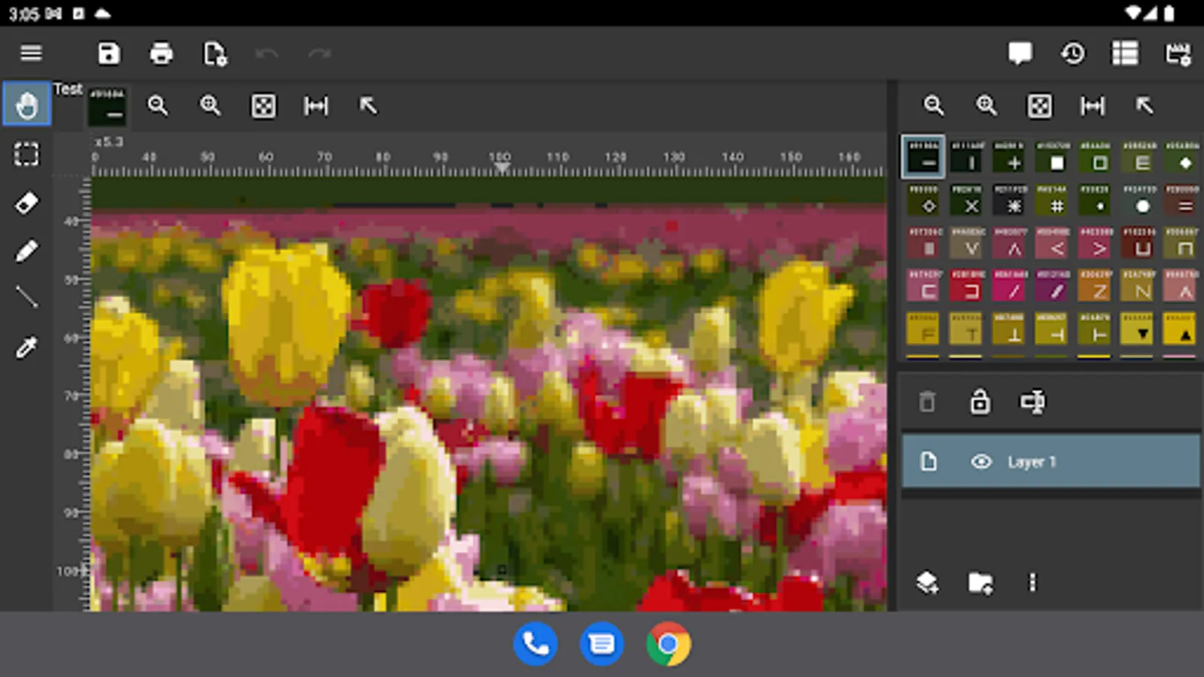Pick the Pencil drawing tool

pyautogui.click(x=27, y=250)
